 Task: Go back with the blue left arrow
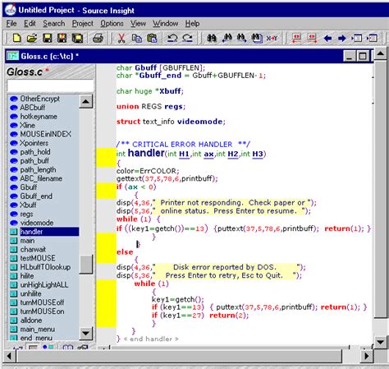(327, 38)
